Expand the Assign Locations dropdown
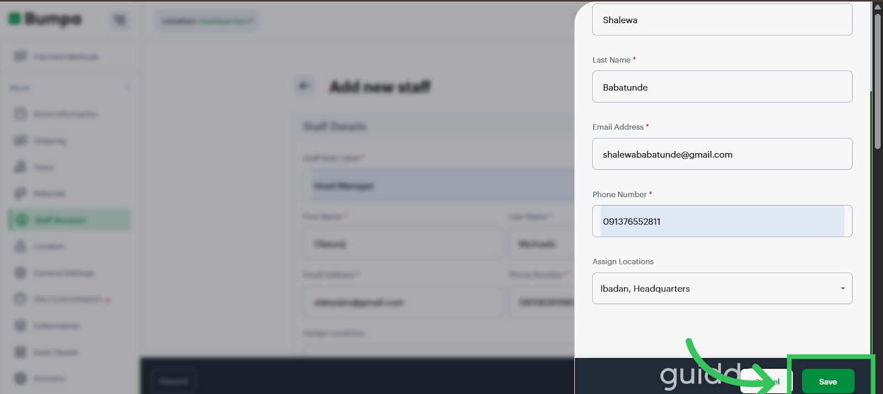The width and height of the screenshot is (883, 394). [x=722, y=288]
